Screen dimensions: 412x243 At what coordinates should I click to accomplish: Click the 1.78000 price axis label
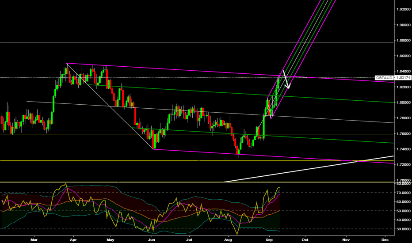pyautogui.click(x=403, y=118)
